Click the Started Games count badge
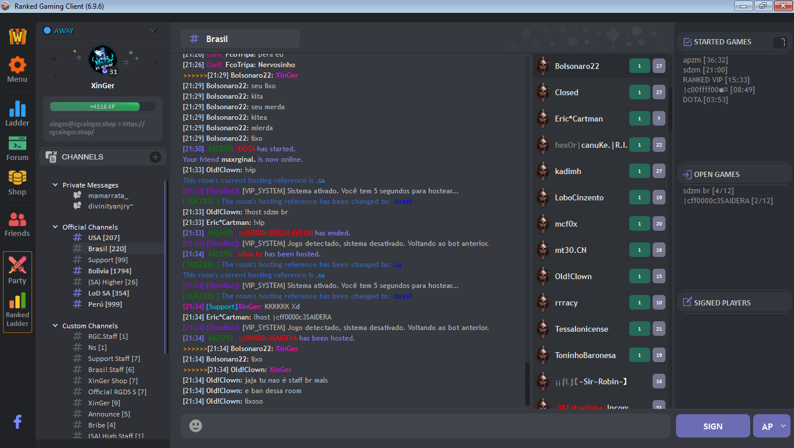This screenshot has height=448, width=794. tap(780, 42)
